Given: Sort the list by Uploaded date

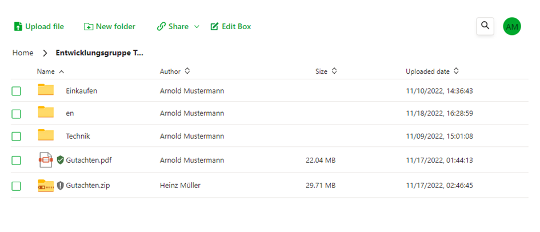Looking at the screenshot, I should (x=456, y=71).
